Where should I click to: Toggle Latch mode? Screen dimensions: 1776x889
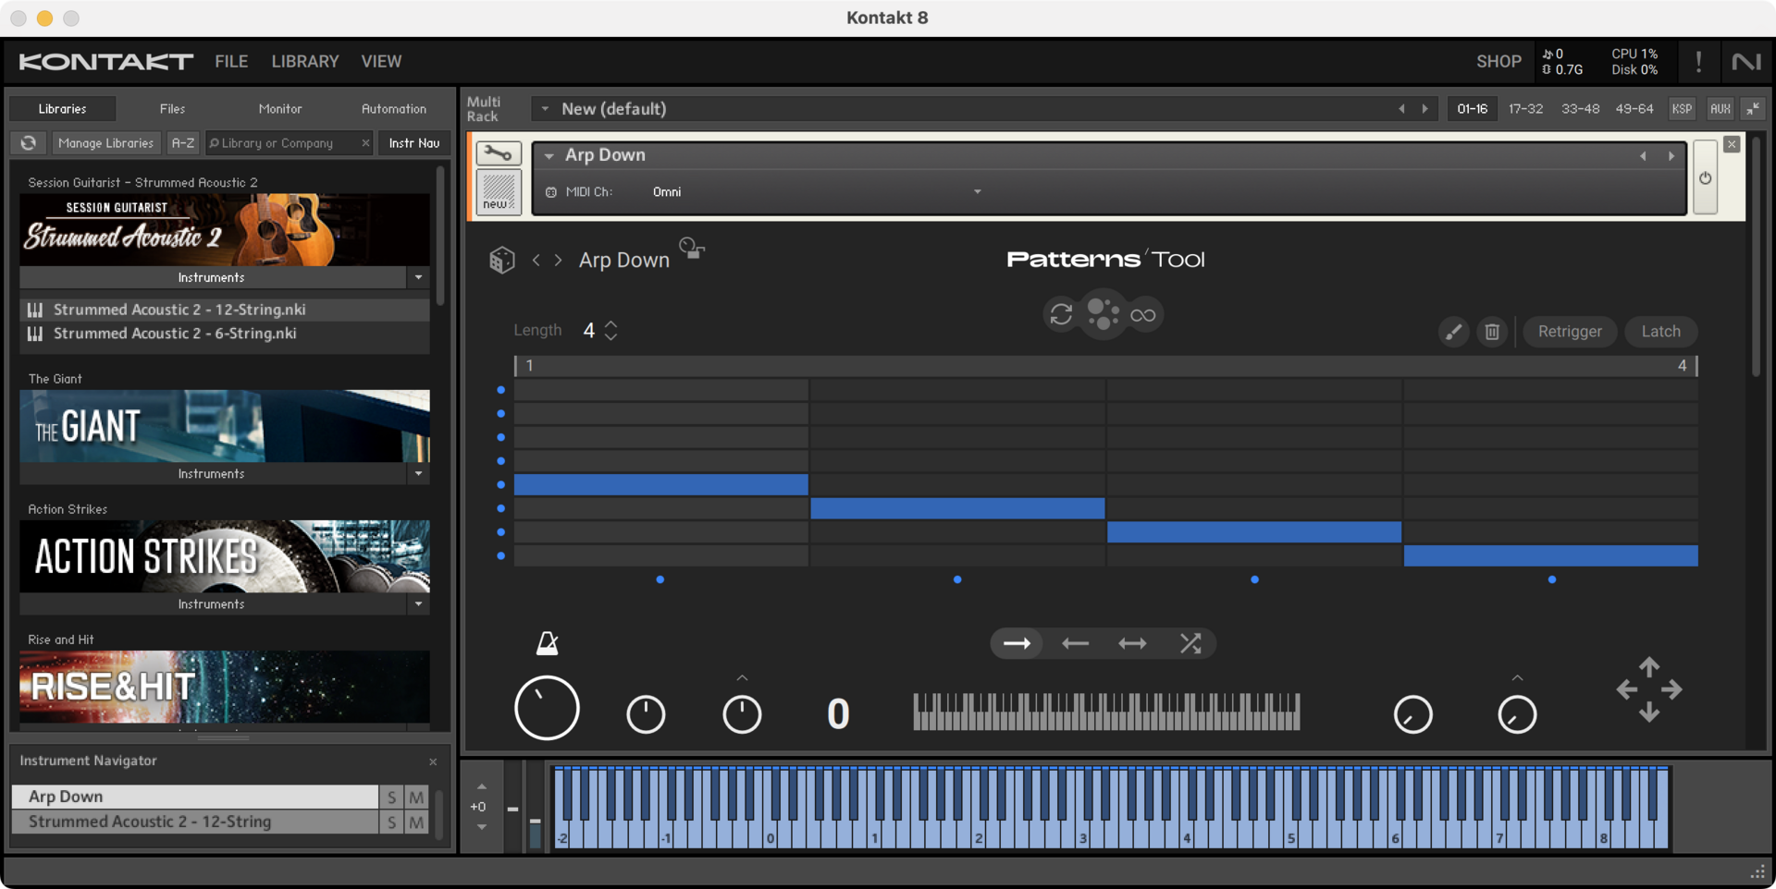tap(1660, 332)
